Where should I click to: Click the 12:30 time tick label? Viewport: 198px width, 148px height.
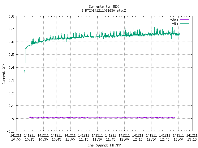coord(151,139)
